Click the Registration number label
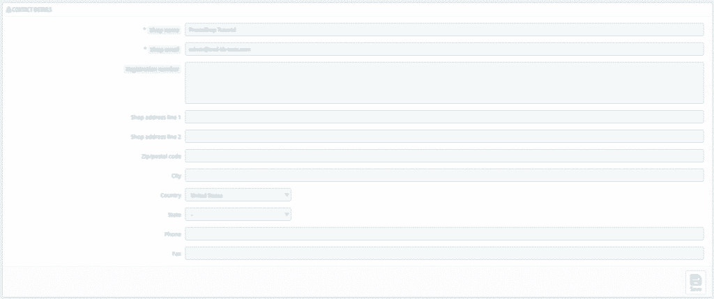The image size is (714, 299). point(152,69)
